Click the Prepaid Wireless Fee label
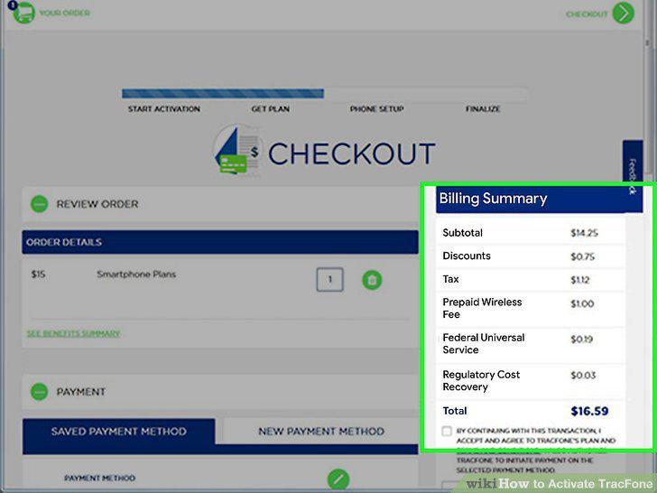The width and height of the screenshot is (657, 493). (482, 308)
